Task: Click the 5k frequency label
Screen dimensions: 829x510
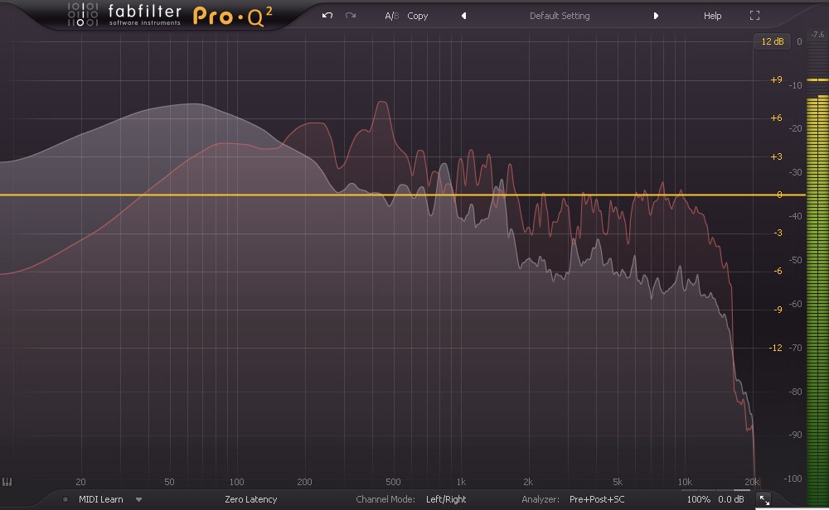Action: click(618, 482)
